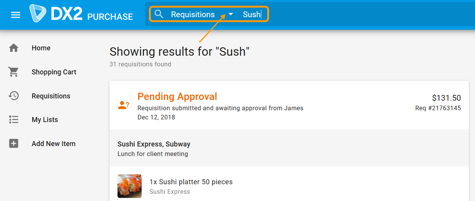Go to Home in the sidebar

[x=41, y=48]
